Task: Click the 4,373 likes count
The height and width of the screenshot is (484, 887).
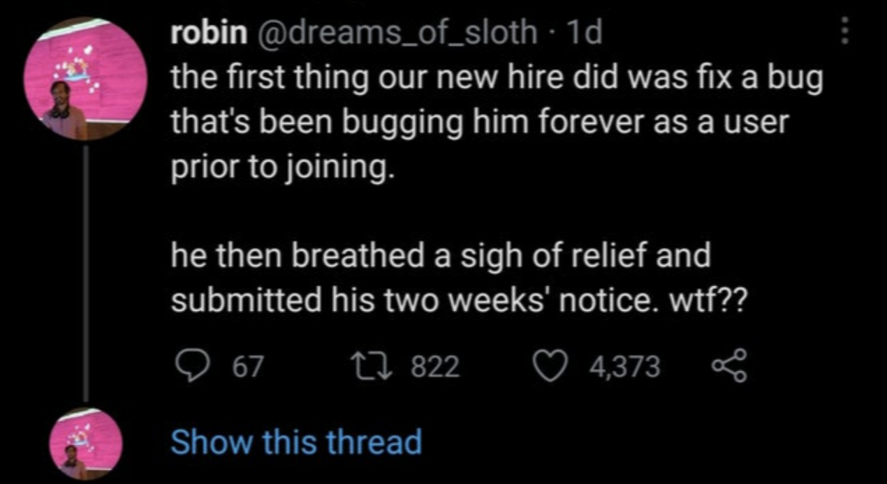Action: [624, 367]
